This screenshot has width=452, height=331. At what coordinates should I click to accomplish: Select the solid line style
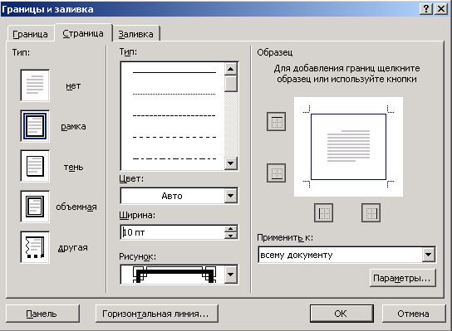(174, 72)
